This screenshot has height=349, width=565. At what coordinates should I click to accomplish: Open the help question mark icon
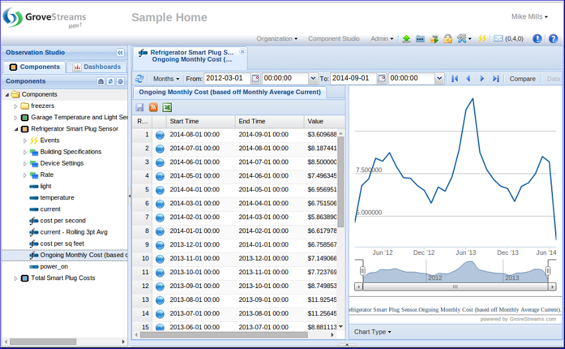click(x=553, y=39)
